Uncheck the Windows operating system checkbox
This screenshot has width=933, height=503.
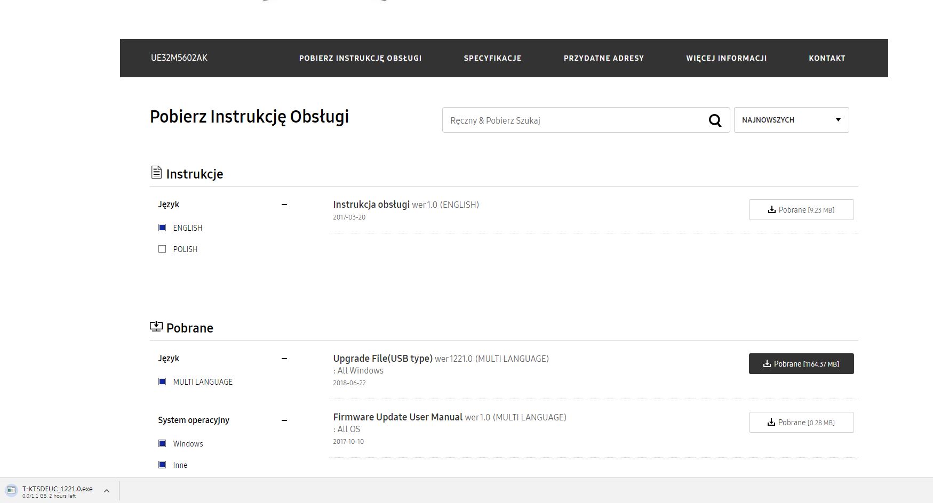(x=162, y=443)
